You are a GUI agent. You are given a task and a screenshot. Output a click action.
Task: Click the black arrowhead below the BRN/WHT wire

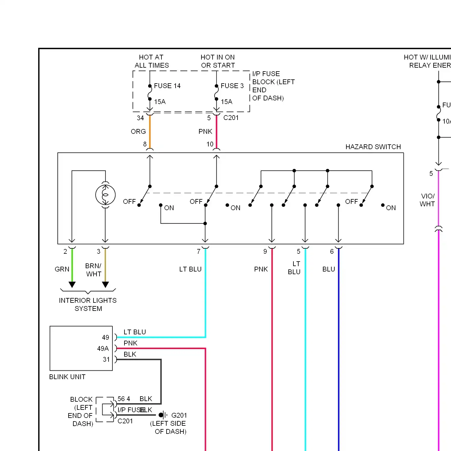click(x=105, y=285)
